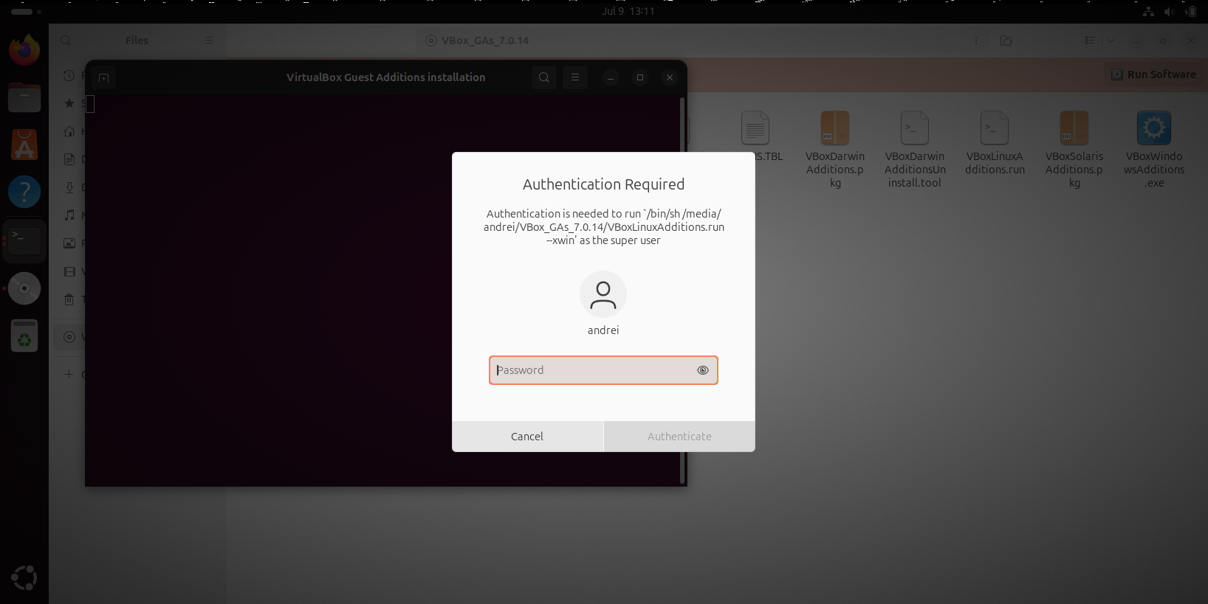
Task: Click the search-in-folder icon in Files
Action: click(1006, 41)
